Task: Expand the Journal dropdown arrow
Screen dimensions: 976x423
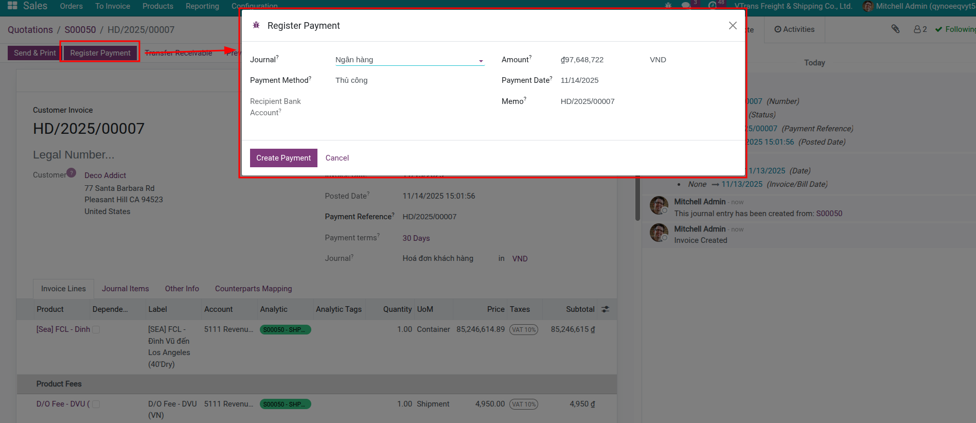Action: click(x=481, y=61)
